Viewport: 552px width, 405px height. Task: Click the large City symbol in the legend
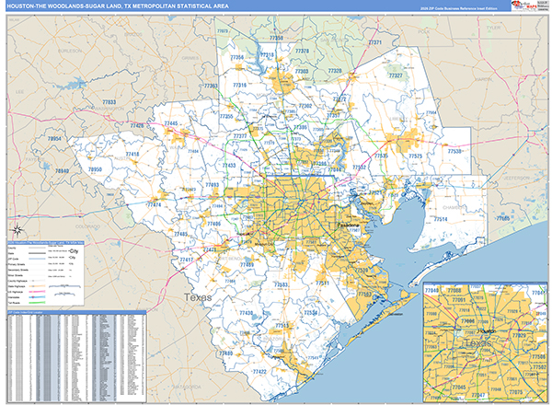(x=75, y=250)
